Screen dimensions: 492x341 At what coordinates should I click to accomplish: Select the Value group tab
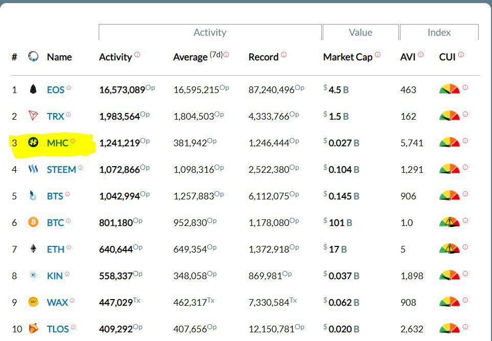361,32
